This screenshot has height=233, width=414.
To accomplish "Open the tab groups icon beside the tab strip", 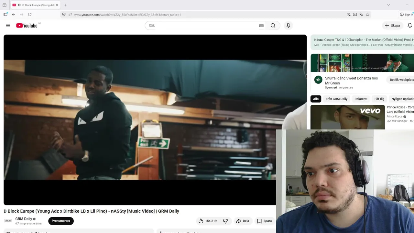I will [x=5, y=5].
